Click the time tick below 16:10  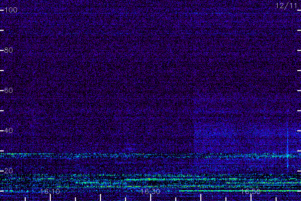pyautogui.click(x=50, y=198)
